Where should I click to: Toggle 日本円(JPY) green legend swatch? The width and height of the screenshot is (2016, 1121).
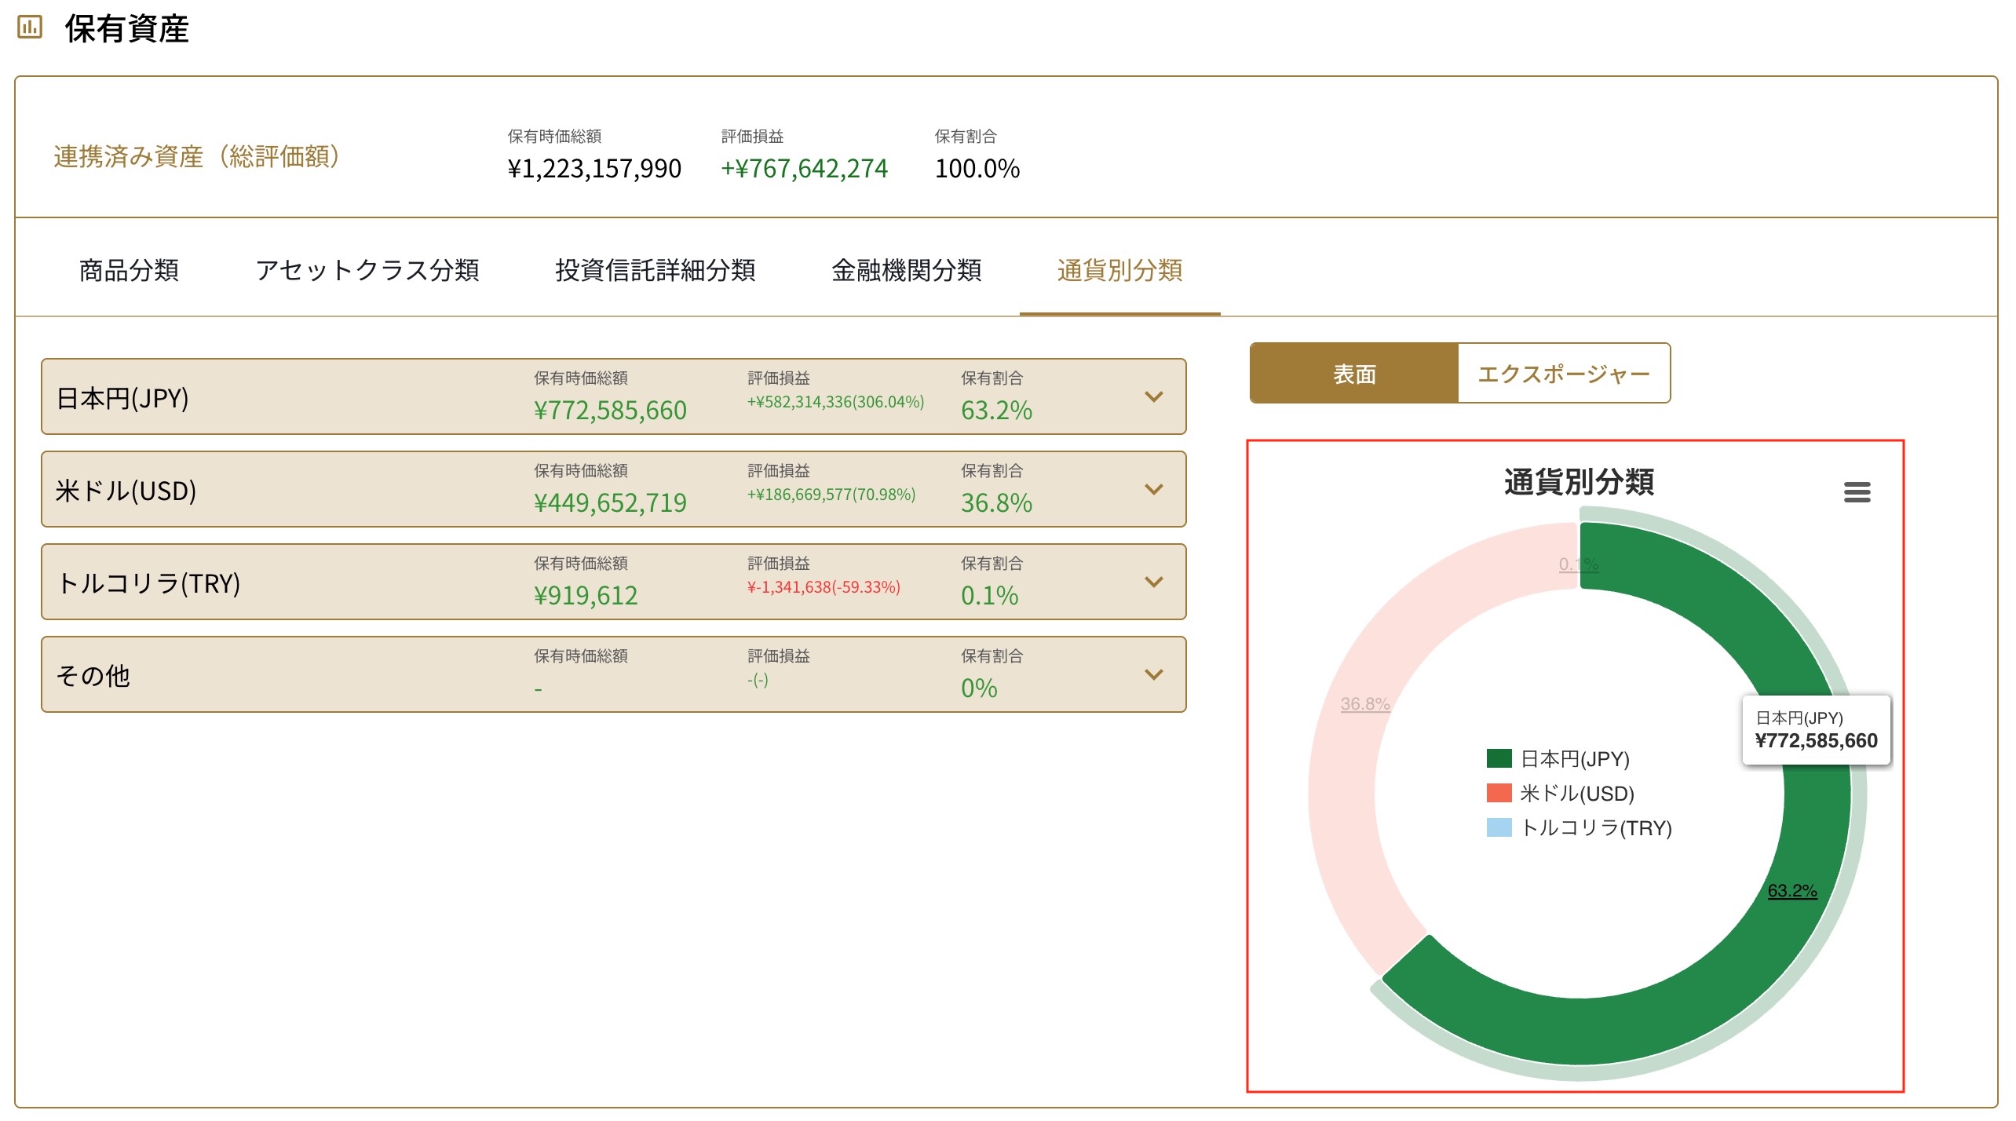click(x=1499, y=758)
